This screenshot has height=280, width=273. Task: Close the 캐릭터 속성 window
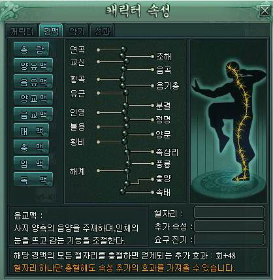265,10
